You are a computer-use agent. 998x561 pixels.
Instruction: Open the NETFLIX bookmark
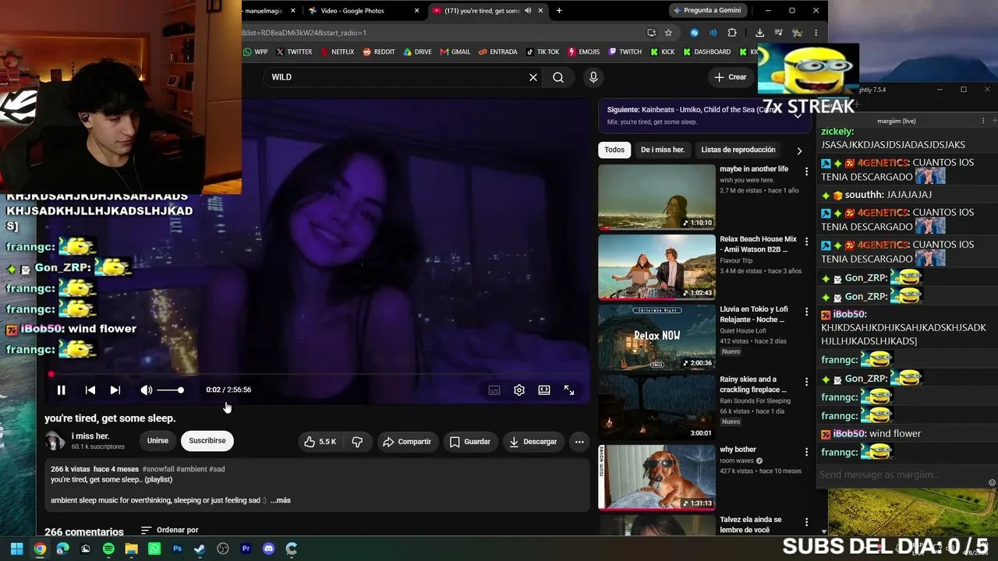[337, 52]
